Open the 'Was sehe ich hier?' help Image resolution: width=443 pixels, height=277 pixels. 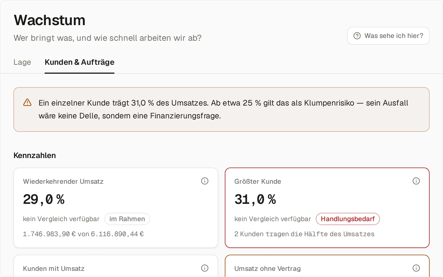point(388,36)
